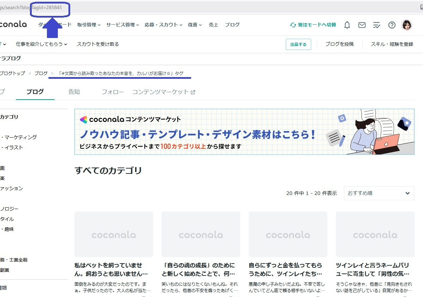
Task: Click excerpt text 悪魔の申し子みたいだよね
Action: 287,287
